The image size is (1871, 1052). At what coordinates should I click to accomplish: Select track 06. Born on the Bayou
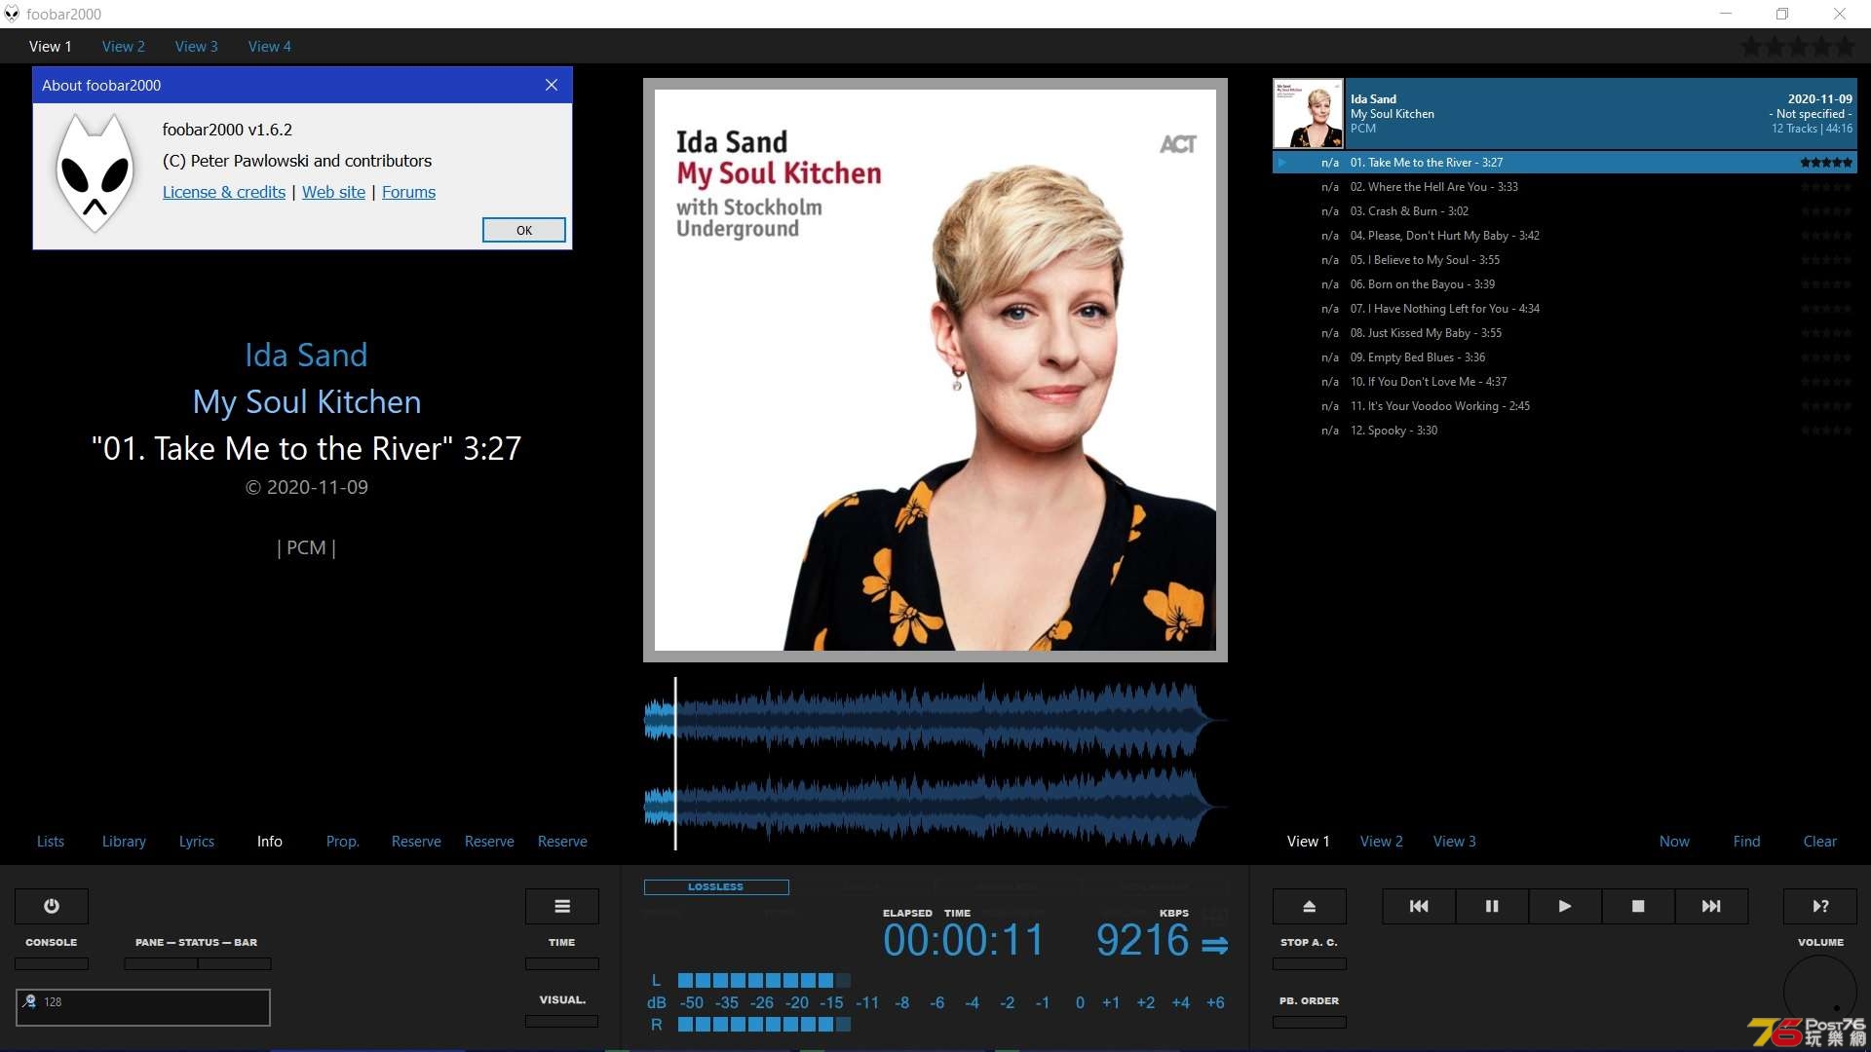click(x=1565, y=284)
